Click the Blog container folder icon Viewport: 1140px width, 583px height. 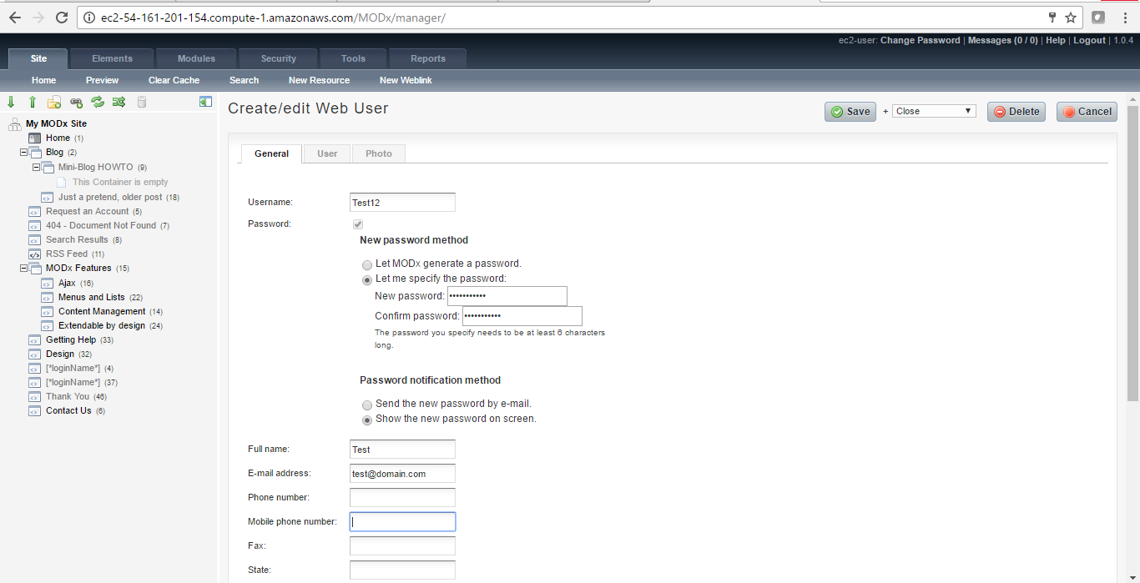pos(35,152)
